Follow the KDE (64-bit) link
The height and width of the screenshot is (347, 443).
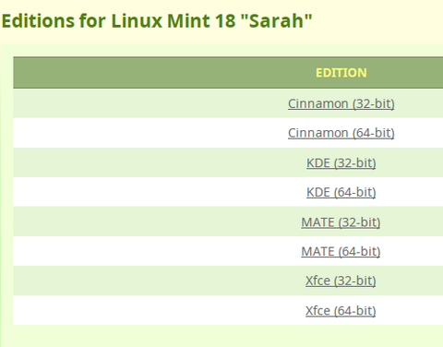[341, 192]
